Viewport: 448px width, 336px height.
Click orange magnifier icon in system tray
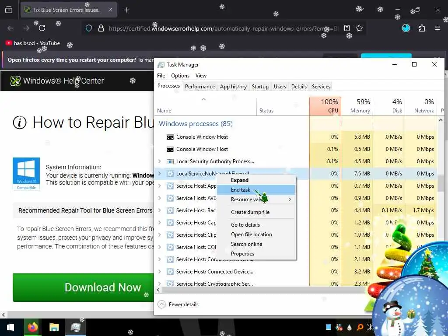point(360,327)
